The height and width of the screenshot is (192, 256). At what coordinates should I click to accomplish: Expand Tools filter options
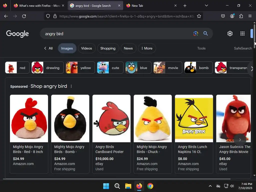pyautogui.click(x=201, y=48)
